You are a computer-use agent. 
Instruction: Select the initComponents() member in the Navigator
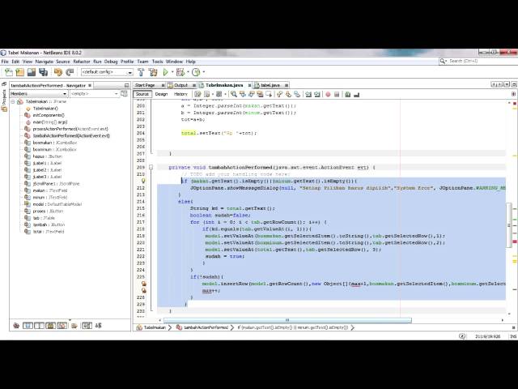pyautogui.click(x=49, y=115)
